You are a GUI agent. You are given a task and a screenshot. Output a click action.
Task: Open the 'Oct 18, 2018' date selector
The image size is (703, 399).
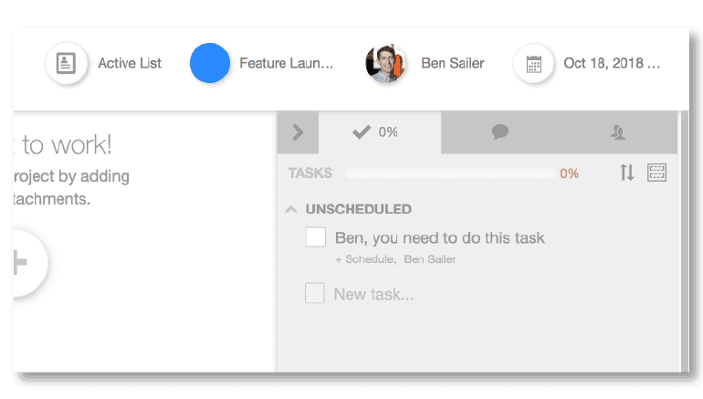pyautogui.click(x=612, y=63)
